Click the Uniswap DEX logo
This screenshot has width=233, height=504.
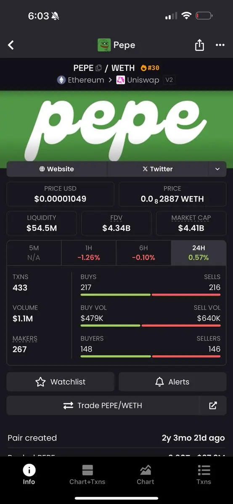coord(120,80)
